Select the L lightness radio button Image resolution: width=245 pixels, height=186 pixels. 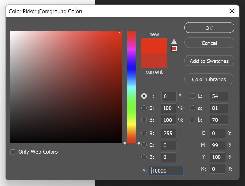click(193, 96)
